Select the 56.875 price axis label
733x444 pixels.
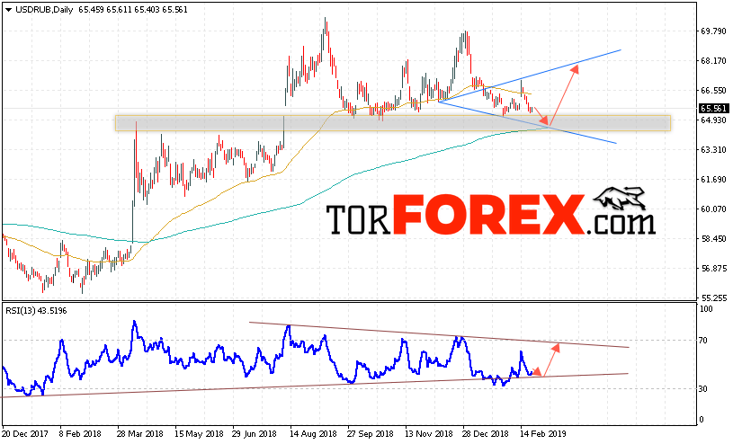[713, 268]
